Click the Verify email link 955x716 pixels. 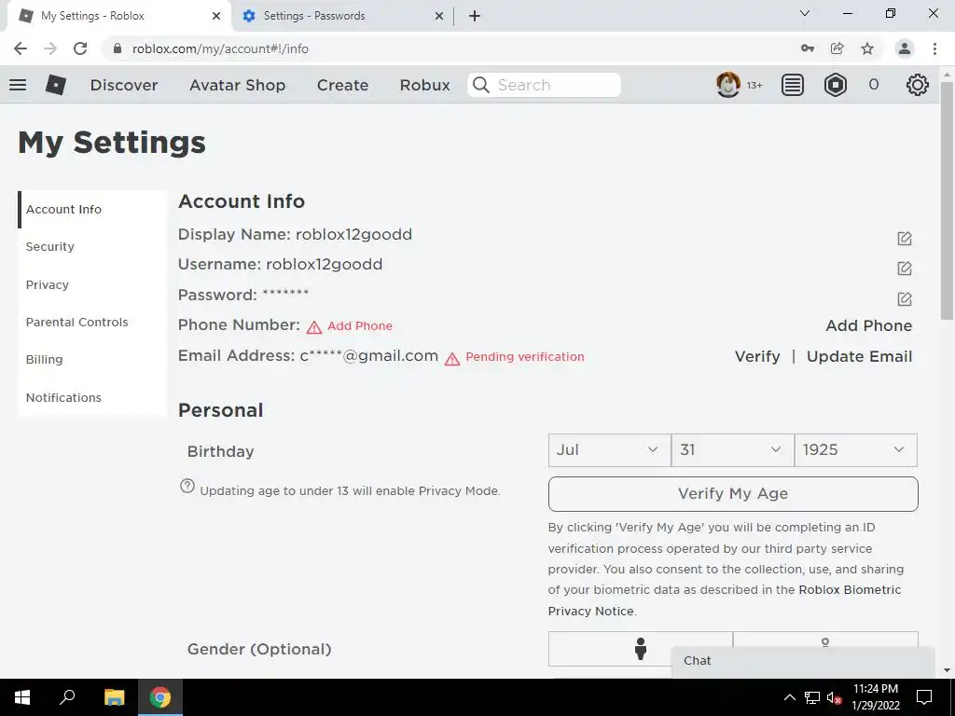[x=757, y=356]
